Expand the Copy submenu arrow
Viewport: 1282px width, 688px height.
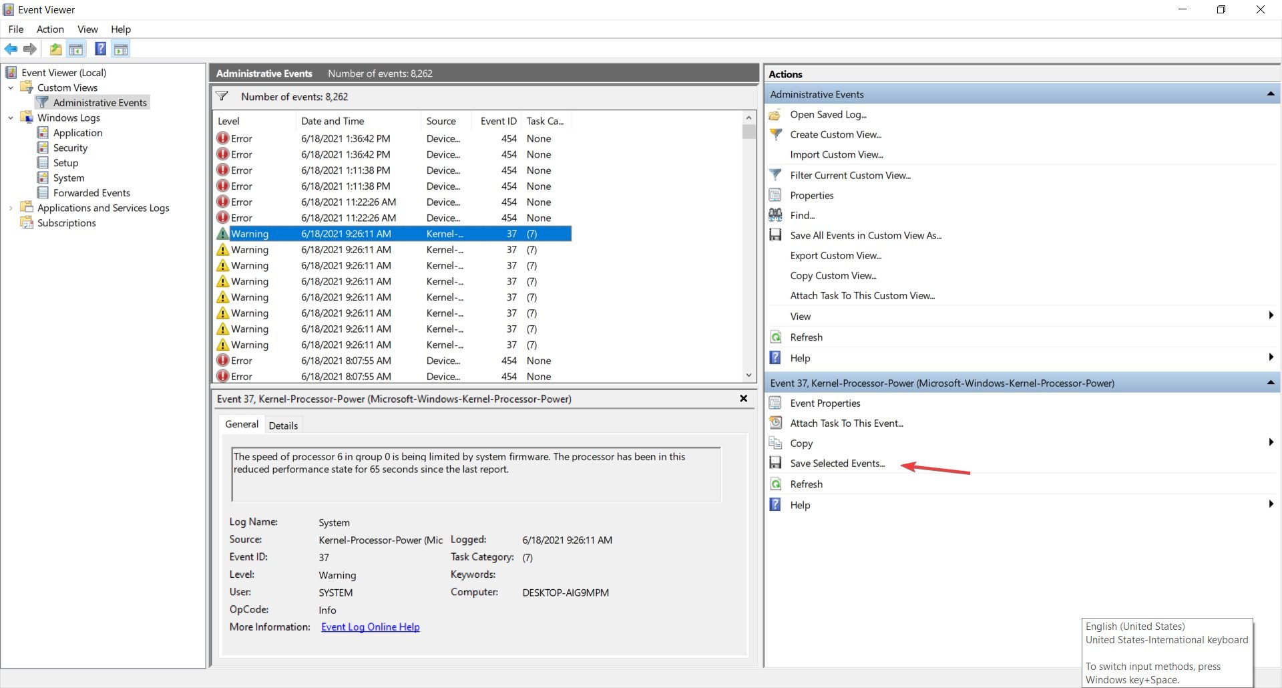tap(1271, 442)
